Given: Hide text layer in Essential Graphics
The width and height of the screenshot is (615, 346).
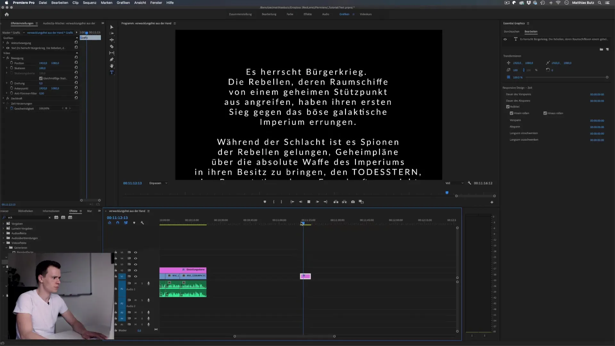Looking at the screenshot, I should click(505, 39).
